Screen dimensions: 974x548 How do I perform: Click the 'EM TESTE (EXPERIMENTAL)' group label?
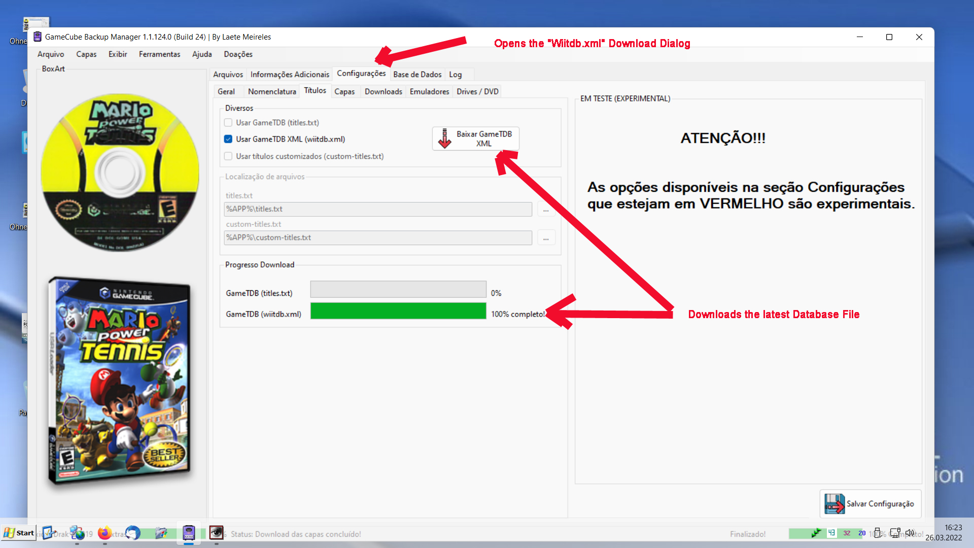[625, 98]
